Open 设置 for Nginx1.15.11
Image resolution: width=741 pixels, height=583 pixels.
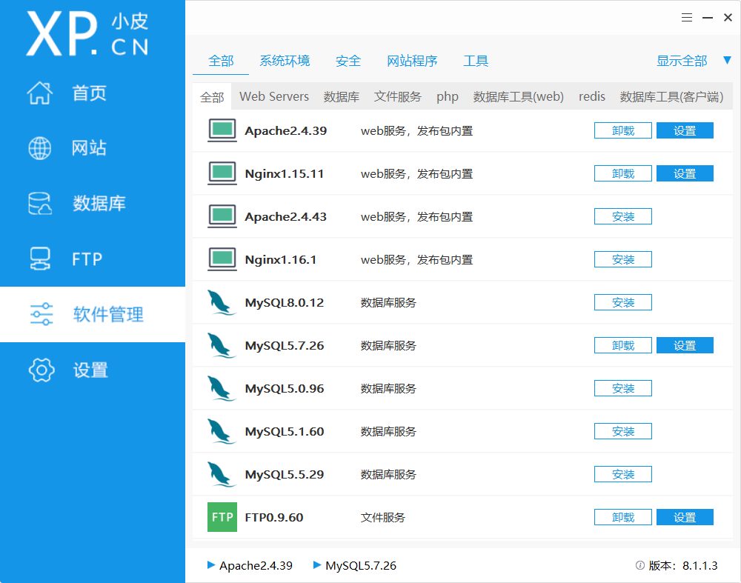tap(685, 173)
